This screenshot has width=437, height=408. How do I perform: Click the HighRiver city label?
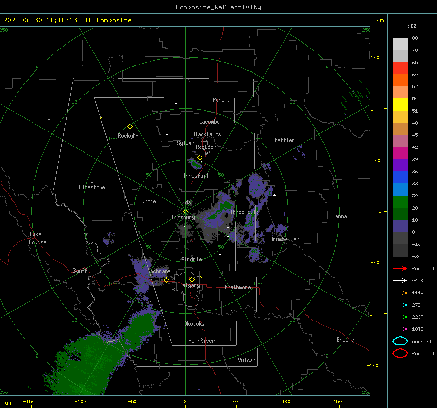202,341
